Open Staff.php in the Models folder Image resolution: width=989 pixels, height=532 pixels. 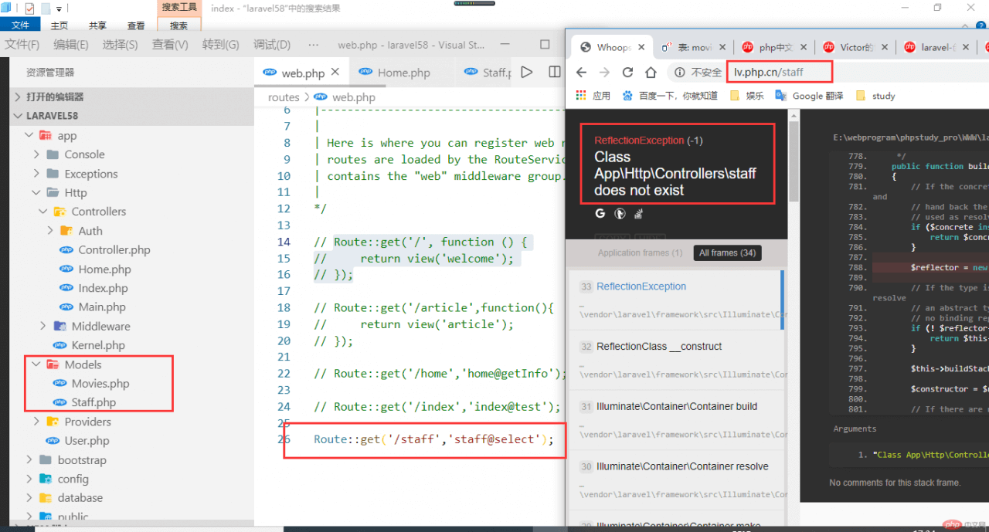(x=93, y=402)
